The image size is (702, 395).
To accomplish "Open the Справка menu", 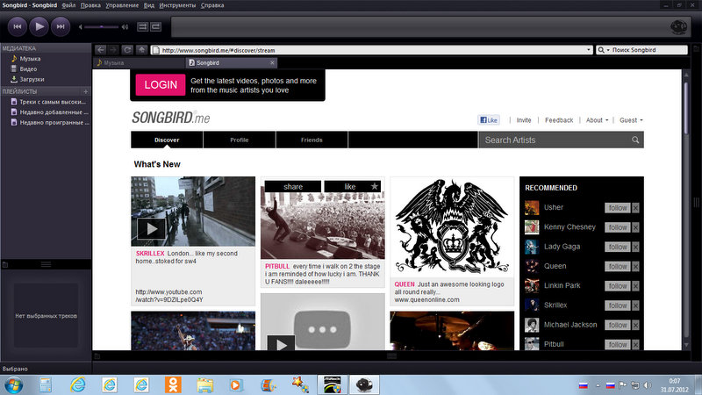I will 212,5.
